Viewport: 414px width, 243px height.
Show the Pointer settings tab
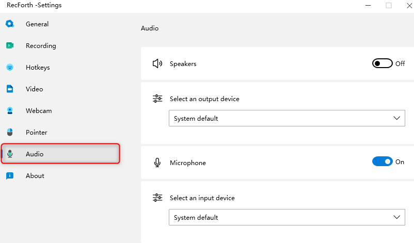coord(37,132)
